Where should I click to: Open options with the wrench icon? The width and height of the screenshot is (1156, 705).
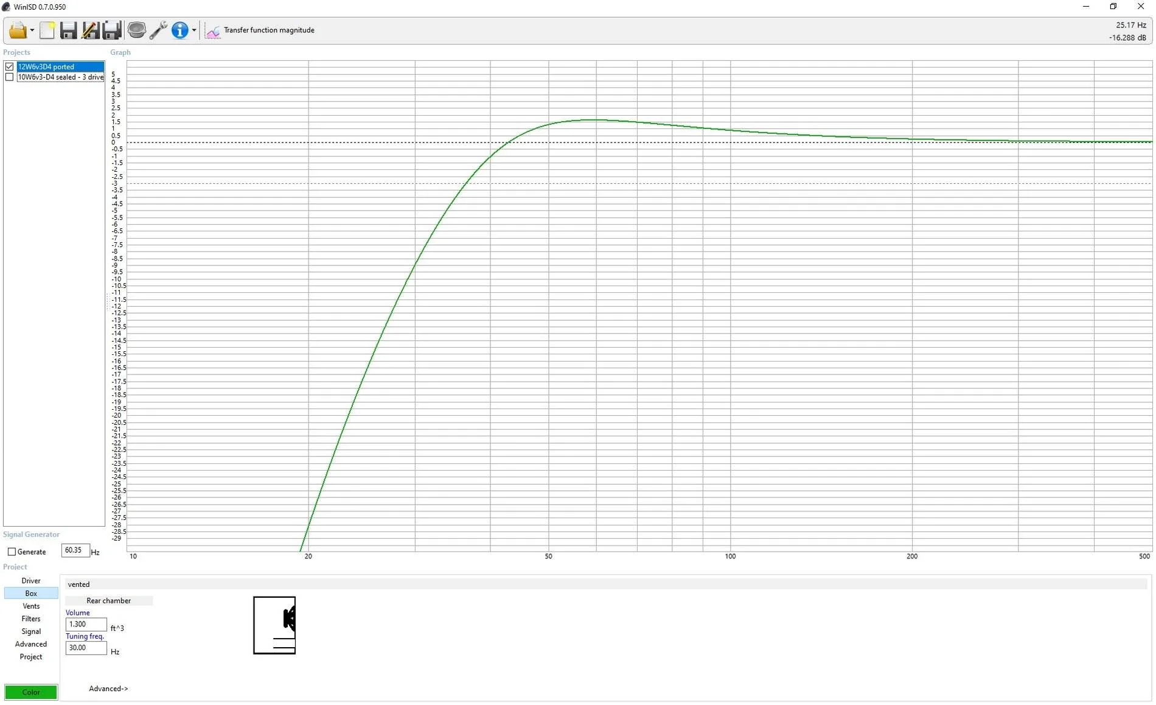[x=158, y=30]
